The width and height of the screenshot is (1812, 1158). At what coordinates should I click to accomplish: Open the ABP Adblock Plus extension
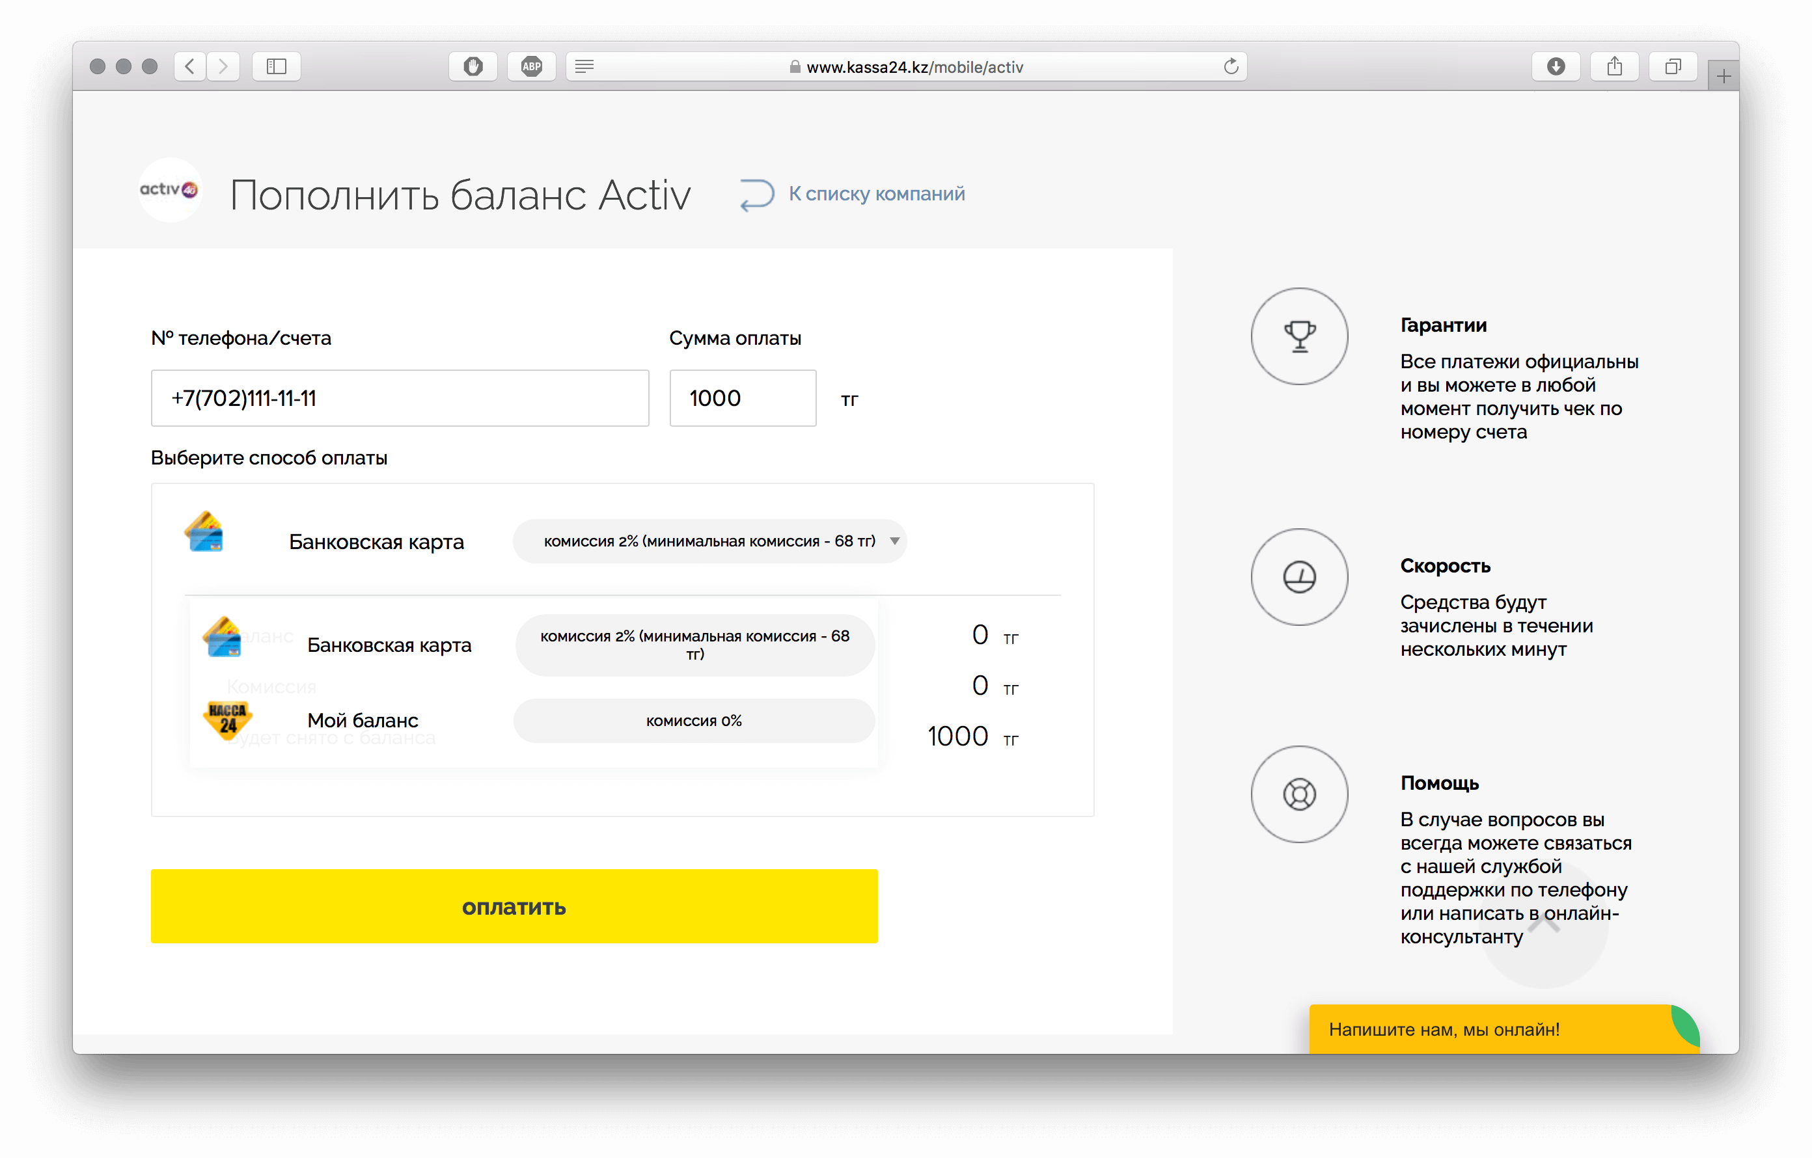pos(531,66)
